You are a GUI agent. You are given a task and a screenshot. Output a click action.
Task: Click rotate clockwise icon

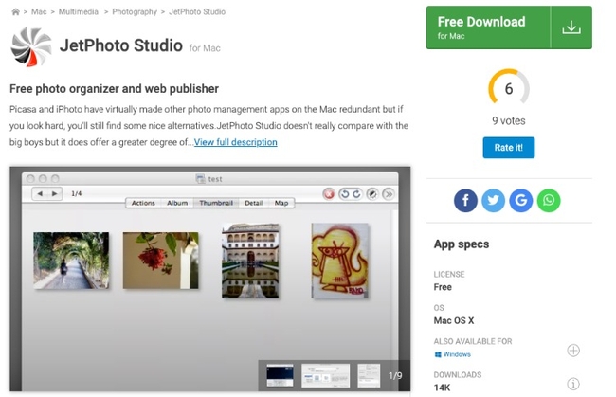[356, 194]
